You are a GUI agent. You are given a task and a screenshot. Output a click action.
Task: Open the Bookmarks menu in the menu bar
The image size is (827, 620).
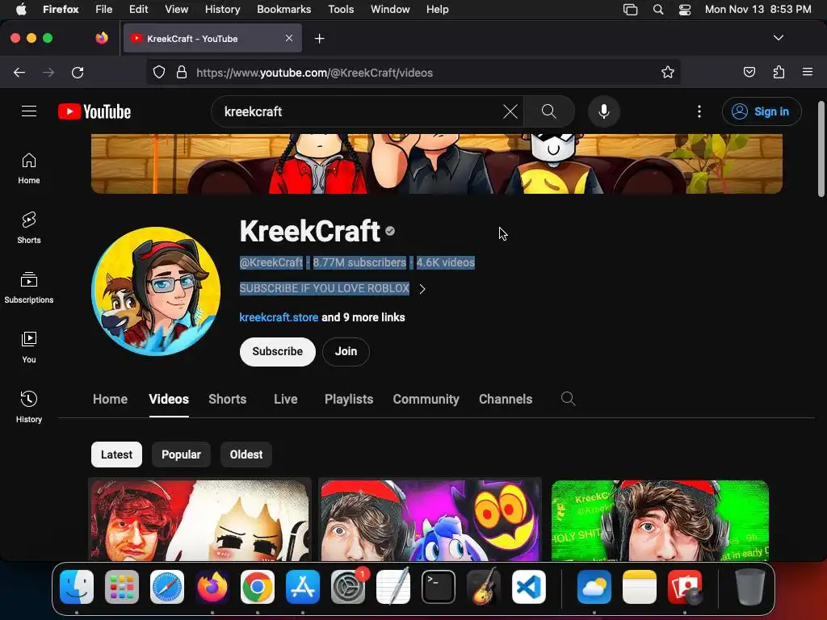point(283,9)
